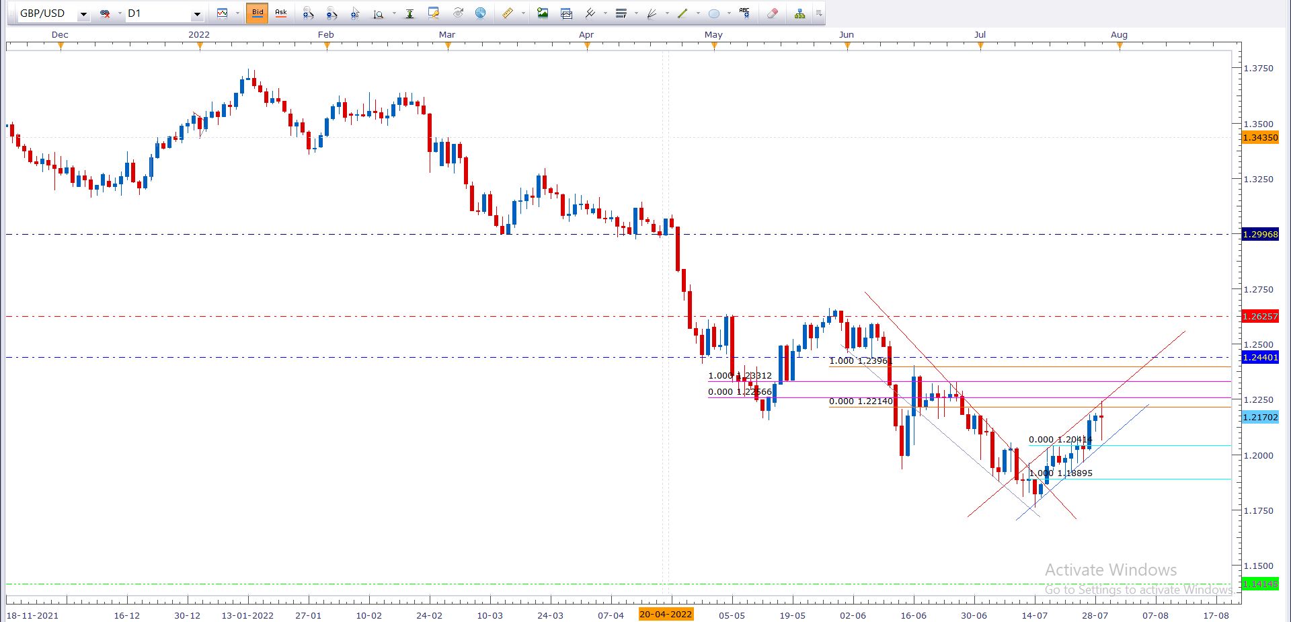1291x622 pixels.
Task: Toggle Ask price display
Action: click(x=281, y=13)
